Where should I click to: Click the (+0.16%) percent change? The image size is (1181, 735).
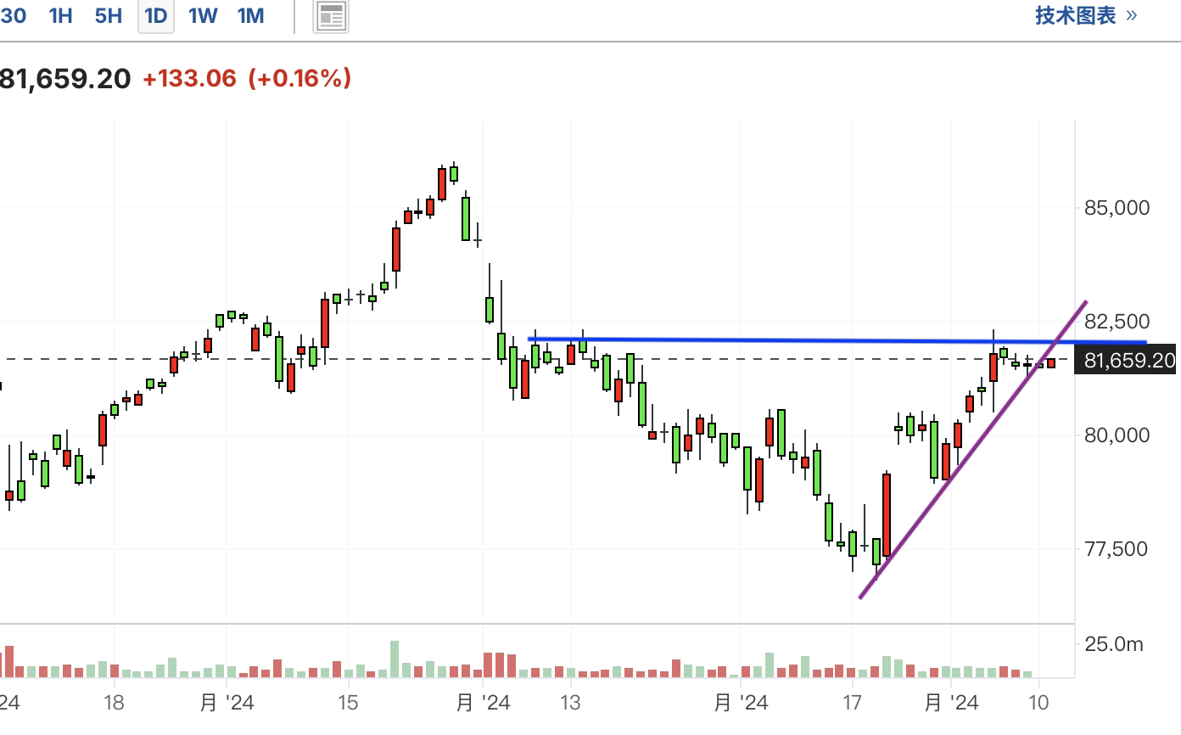pos(299,79)
